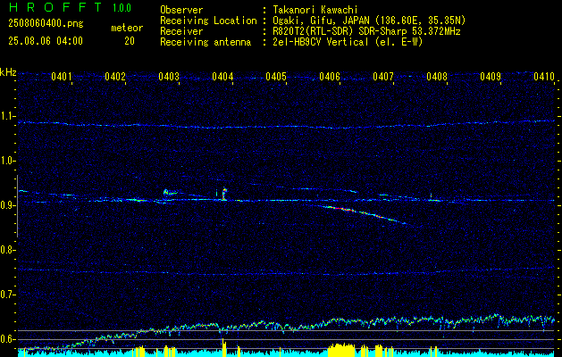Click the 1.0 kHz axis label

[x=7, y=161]
